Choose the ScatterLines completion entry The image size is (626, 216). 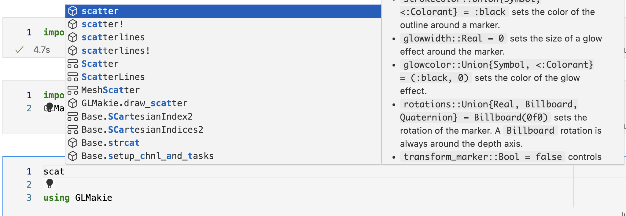click(113, 77)
